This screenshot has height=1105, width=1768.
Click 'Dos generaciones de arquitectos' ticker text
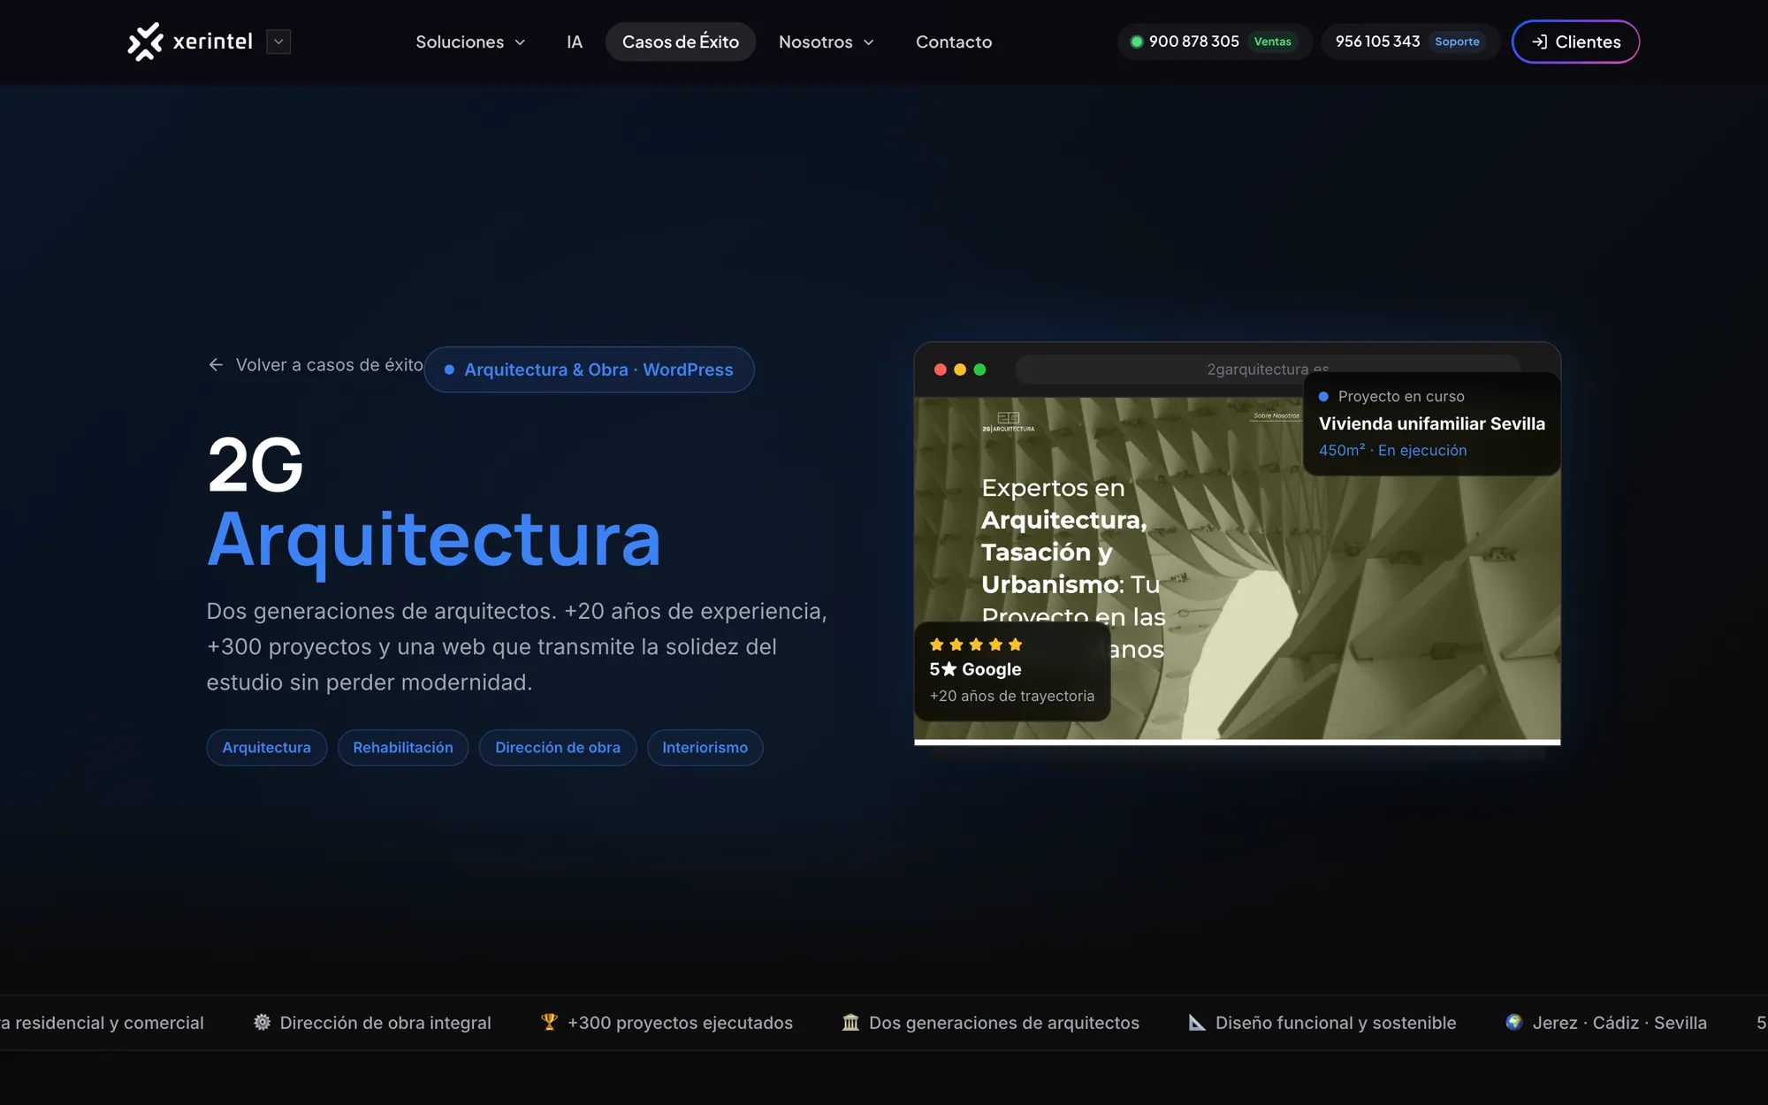coord(1004,1023)
